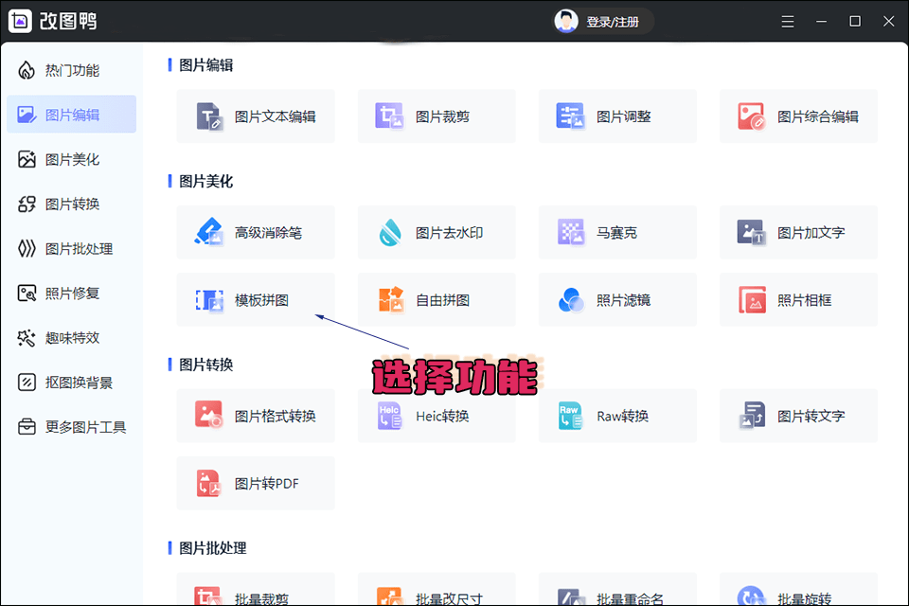This screenshot has width=909, height=606.
Task: Open the 图片裁剪 crop tool icon
Action: [x=389, y=116]
